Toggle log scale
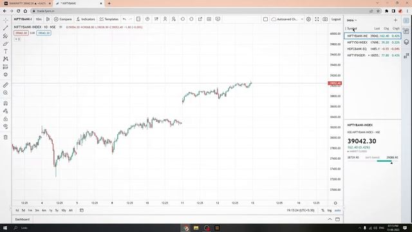The width and height of the screenshot is (412, 232). coord(330,211)
